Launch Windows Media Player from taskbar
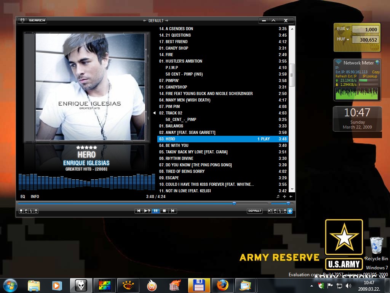Viewport: 390px width, 293px height. point(57,285)
